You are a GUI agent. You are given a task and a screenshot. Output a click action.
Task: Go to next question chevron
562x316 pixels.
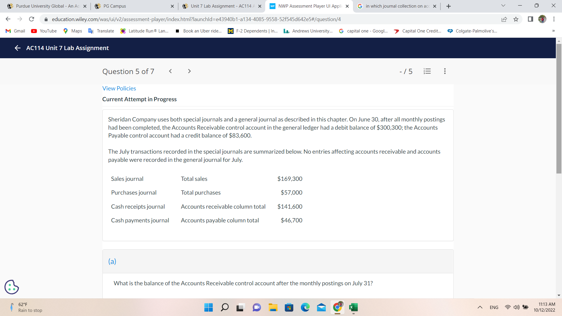click(x=189, y=71)
